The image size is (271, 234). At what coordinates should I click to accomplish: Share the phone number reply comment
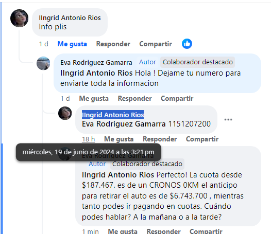(202, 139)
